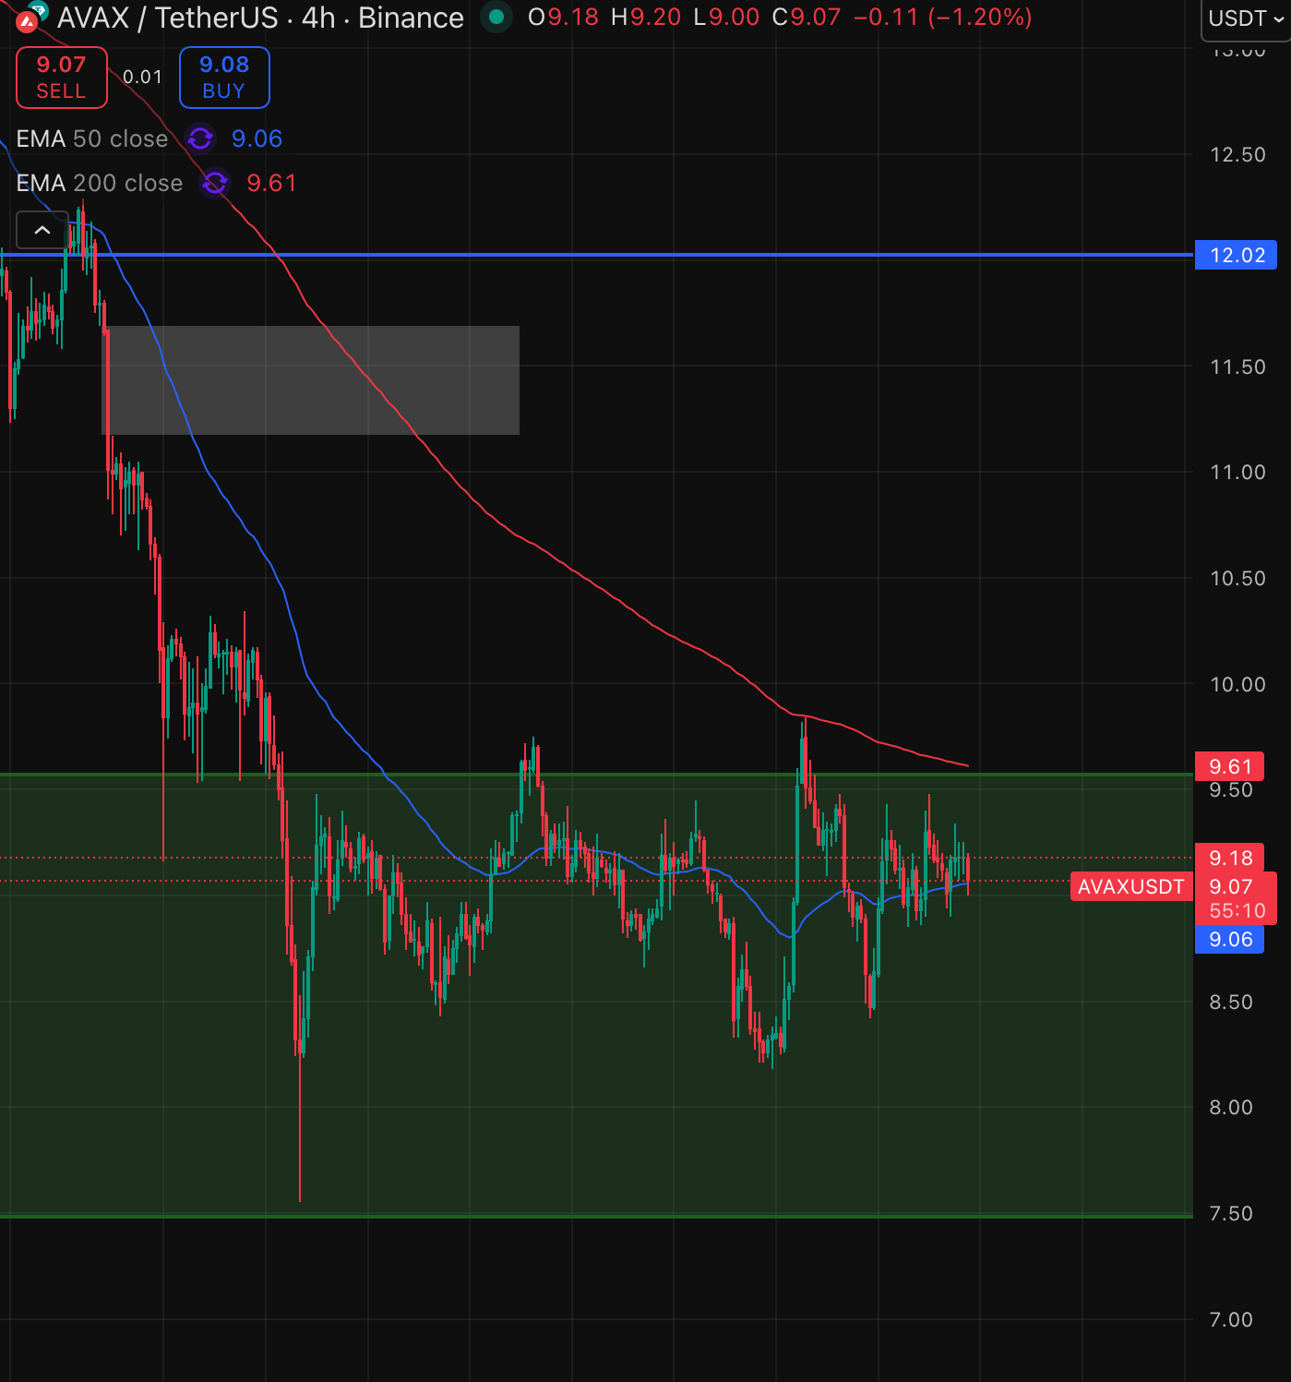Click the 8.00 price scale label
Viewport: 1291px width, 1382px height.
coord(1231,1107)
